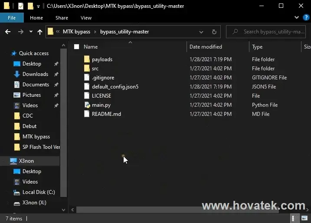Open Downloads in navigation pane
The width and height of the screenshot is (311, 223).
point(35,74)
